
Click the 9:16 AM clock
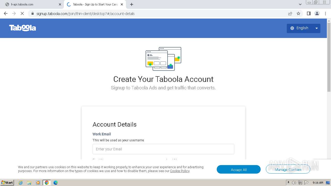click(318, 183)
